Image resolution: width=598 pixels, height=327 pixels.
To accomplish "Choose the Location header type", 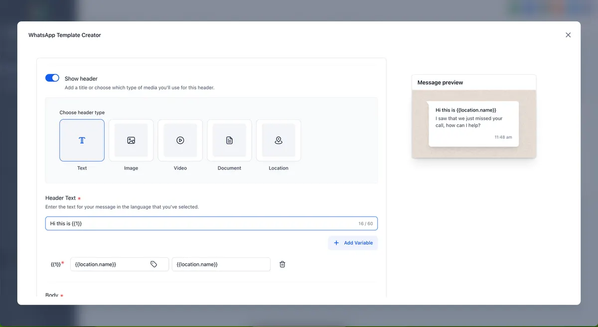I will [x=279, y=140].
